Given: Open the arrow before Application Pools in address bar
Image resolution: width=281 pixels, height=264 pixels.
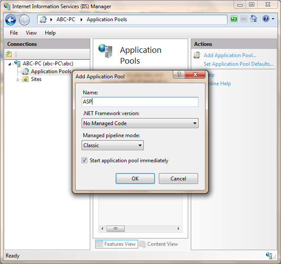Looking at the screenshot, I should tap(82, 19).
